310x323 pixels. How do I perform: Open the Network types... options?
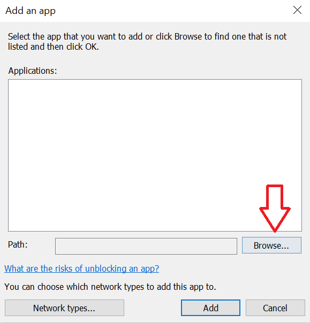[x=64, y=307]
